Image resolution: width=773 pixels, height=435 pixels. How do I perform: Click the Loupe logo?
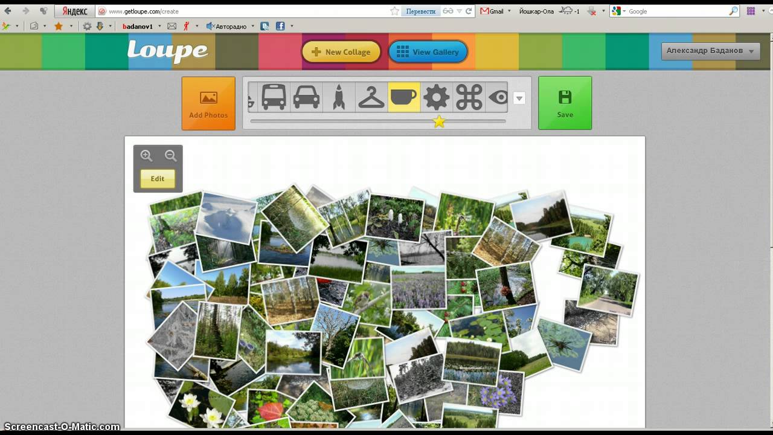pos(167,52)
